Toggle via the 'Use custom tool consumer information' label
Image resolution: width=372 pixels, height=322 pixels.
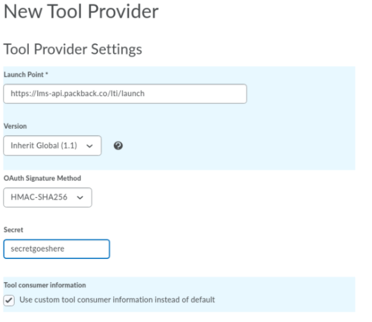click(x=117, y=300)
